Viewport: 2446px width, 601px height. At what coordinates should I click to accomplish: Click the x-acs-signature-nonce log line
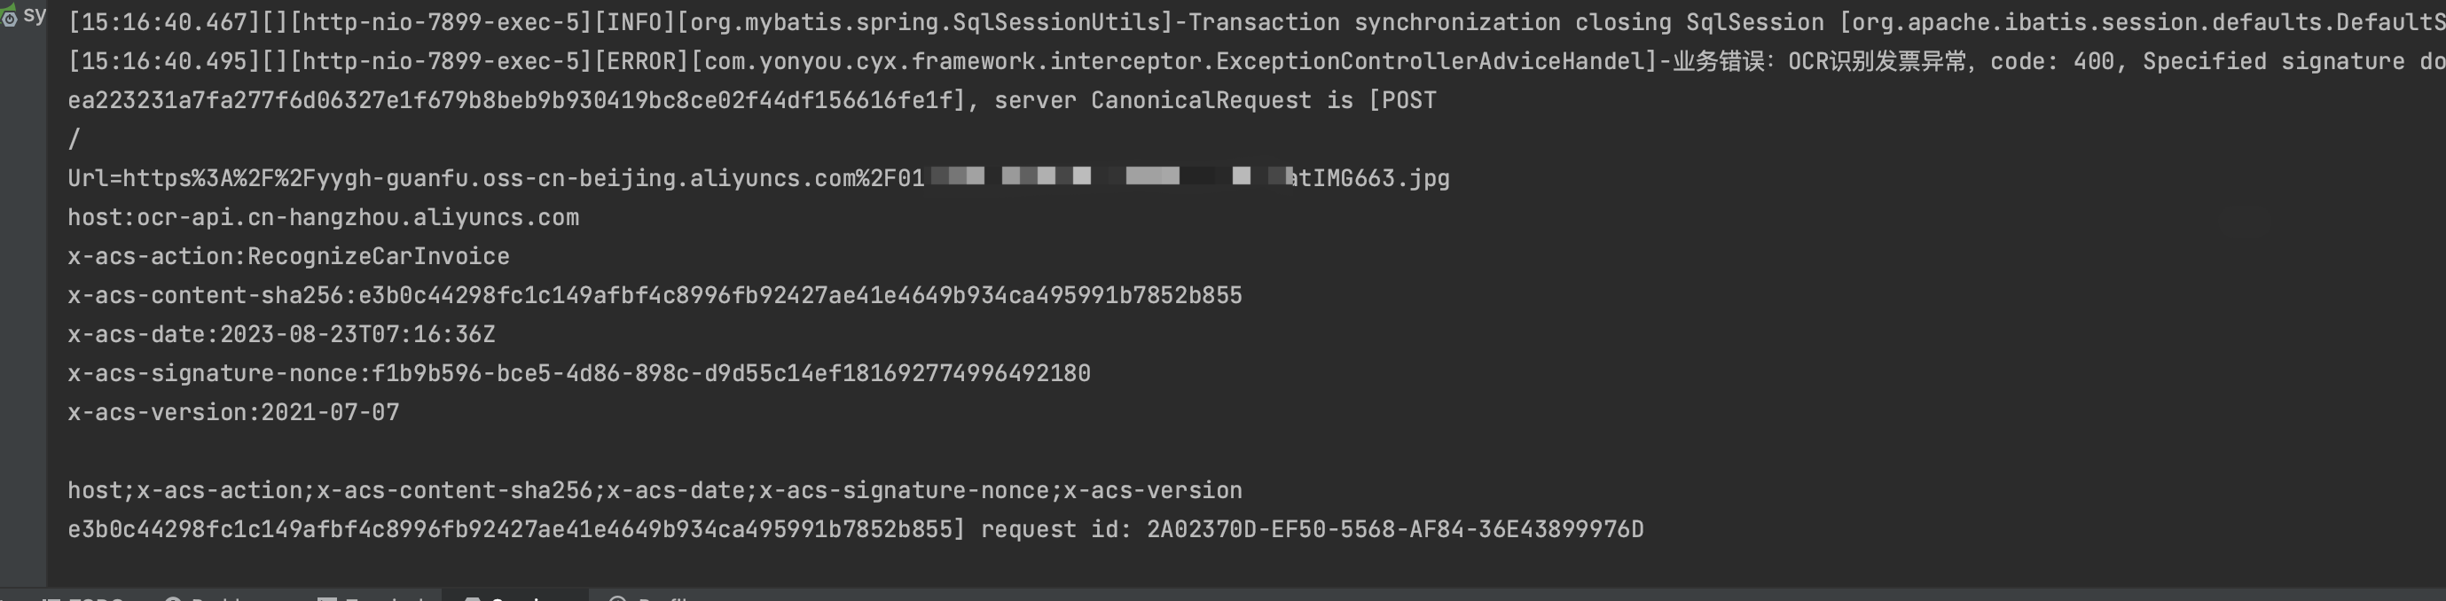pyautogui.click(x=579, y=373)
